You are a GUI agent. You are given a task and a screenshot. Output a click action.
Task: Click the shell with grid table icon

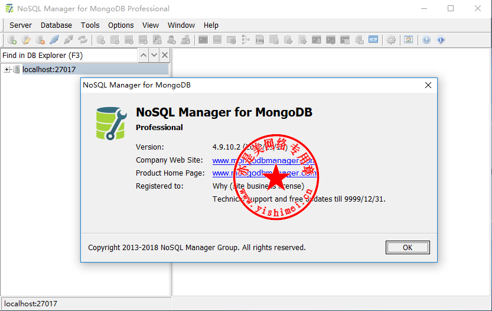(345, 40)
